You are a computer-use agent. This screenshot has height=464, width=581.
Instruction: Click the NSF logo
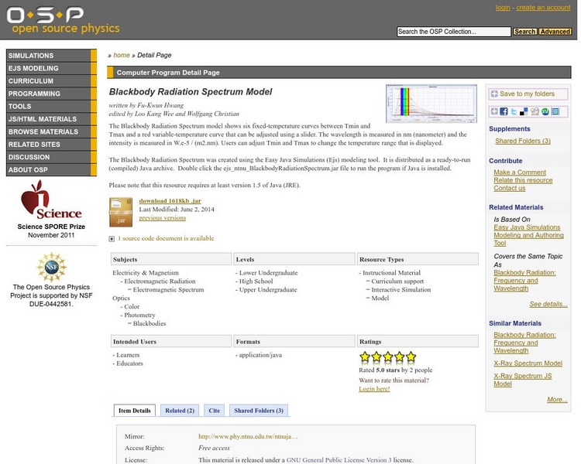point(51,267)
